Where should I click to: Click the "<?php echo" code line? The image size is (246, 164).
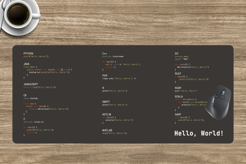pos(119,78)
